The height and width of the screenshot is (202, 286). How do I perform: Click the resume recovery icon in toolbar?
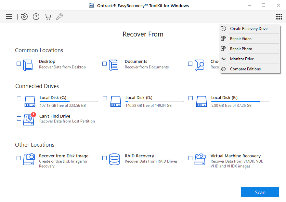click(24, 17)
